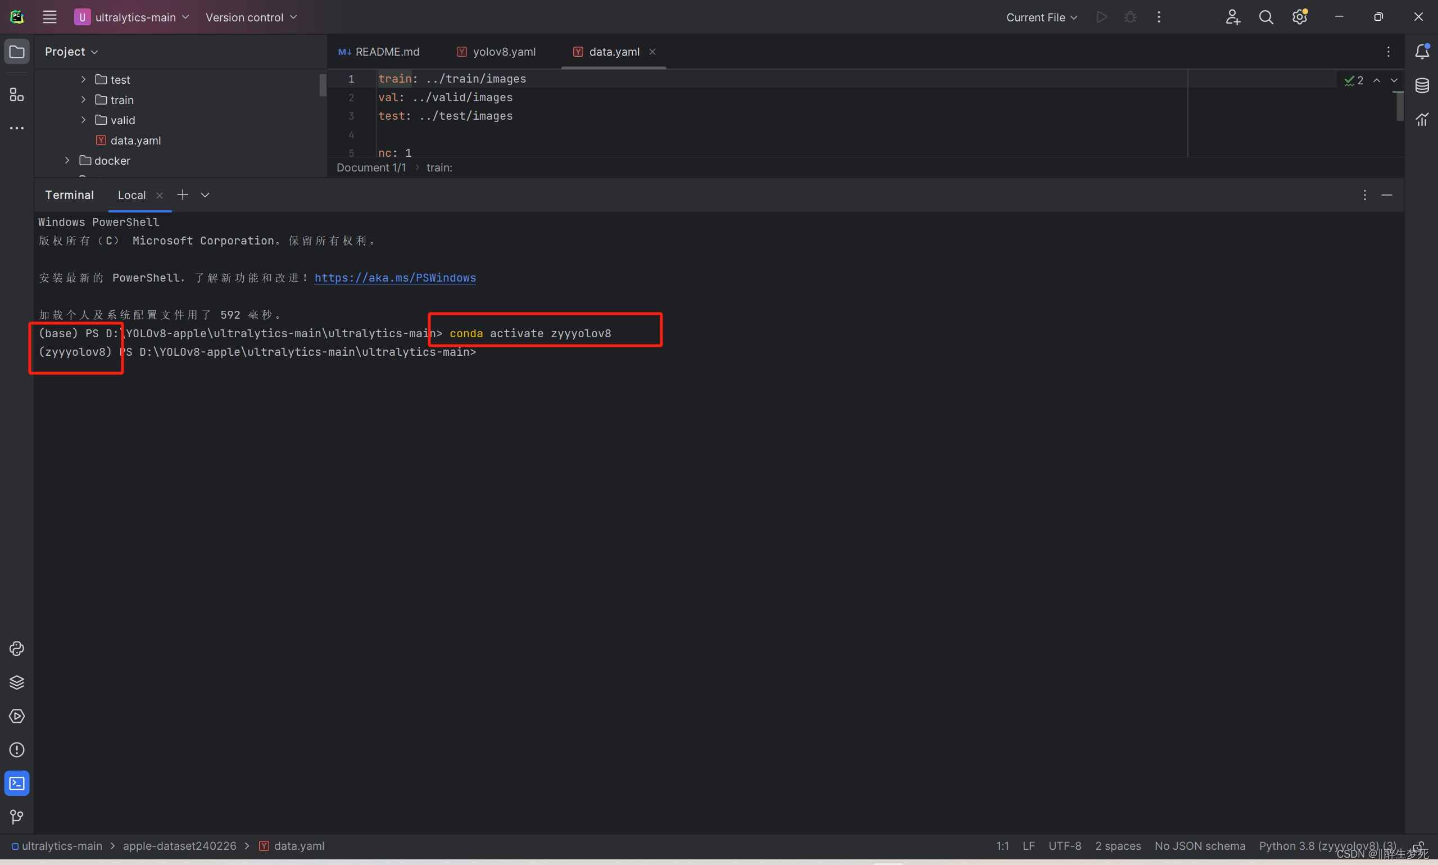
Task: Open the Python Console from the sidebar
Action: click(16, 648)
